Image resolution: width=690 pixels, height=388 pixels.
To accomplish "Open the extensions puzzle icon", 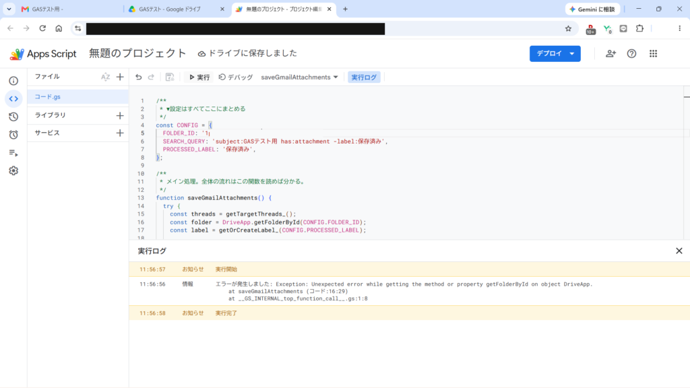I will pyautogui.click(x=640, y=28).
